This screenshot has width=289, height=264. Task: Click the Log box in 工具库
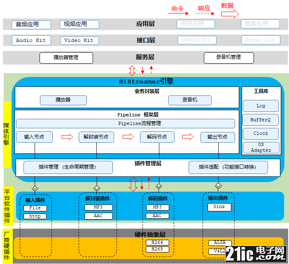pyautogui.click(x=261, y=106)
